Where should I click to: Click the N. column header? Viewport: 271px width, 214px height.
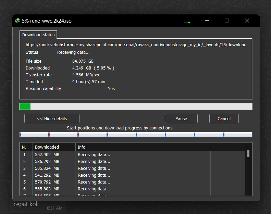pyautogui.click(x=26, y=147)
